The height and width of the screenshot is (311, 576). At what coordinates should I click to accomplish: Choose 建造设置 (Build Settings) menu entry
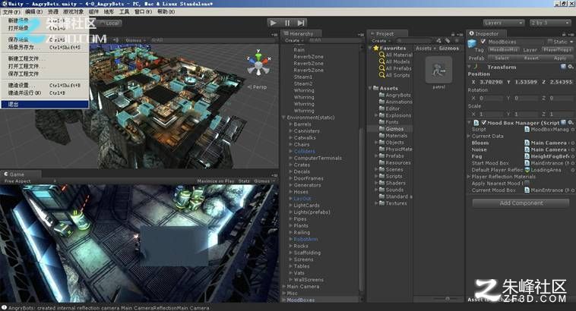(44, 85)
